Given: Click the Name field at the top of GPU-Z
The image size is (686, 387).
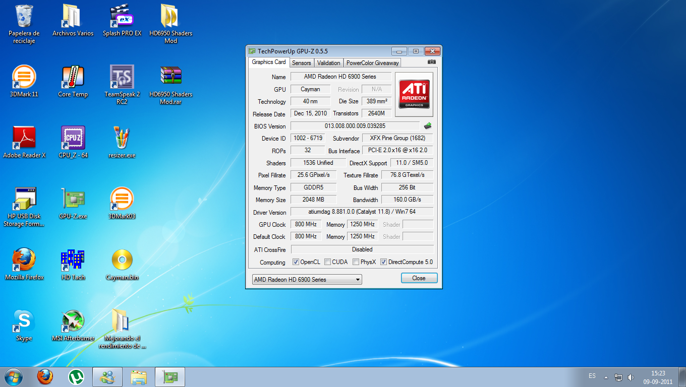Looking at the screenshot, I should click(x=340, y=77).
